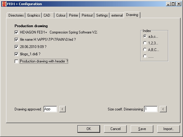This screenshot has height=137, width=183.
Task: Uncheck the HEXAGON FED1+ Compression Spring checkbox
Action: 16,32
